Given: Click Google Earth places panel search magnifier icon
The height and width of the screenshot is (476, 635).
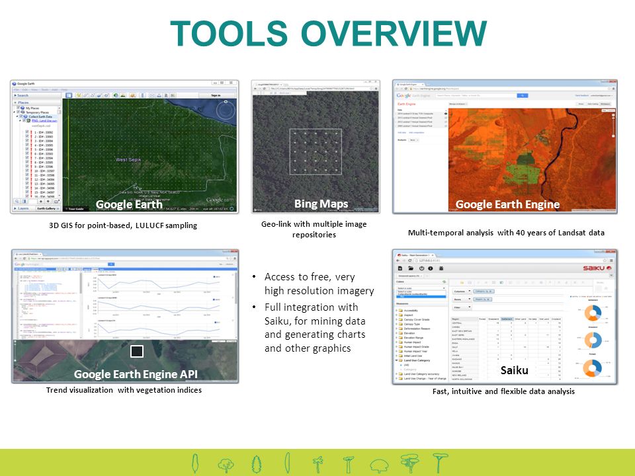Looking at the screenshot, I should [17, 201].
